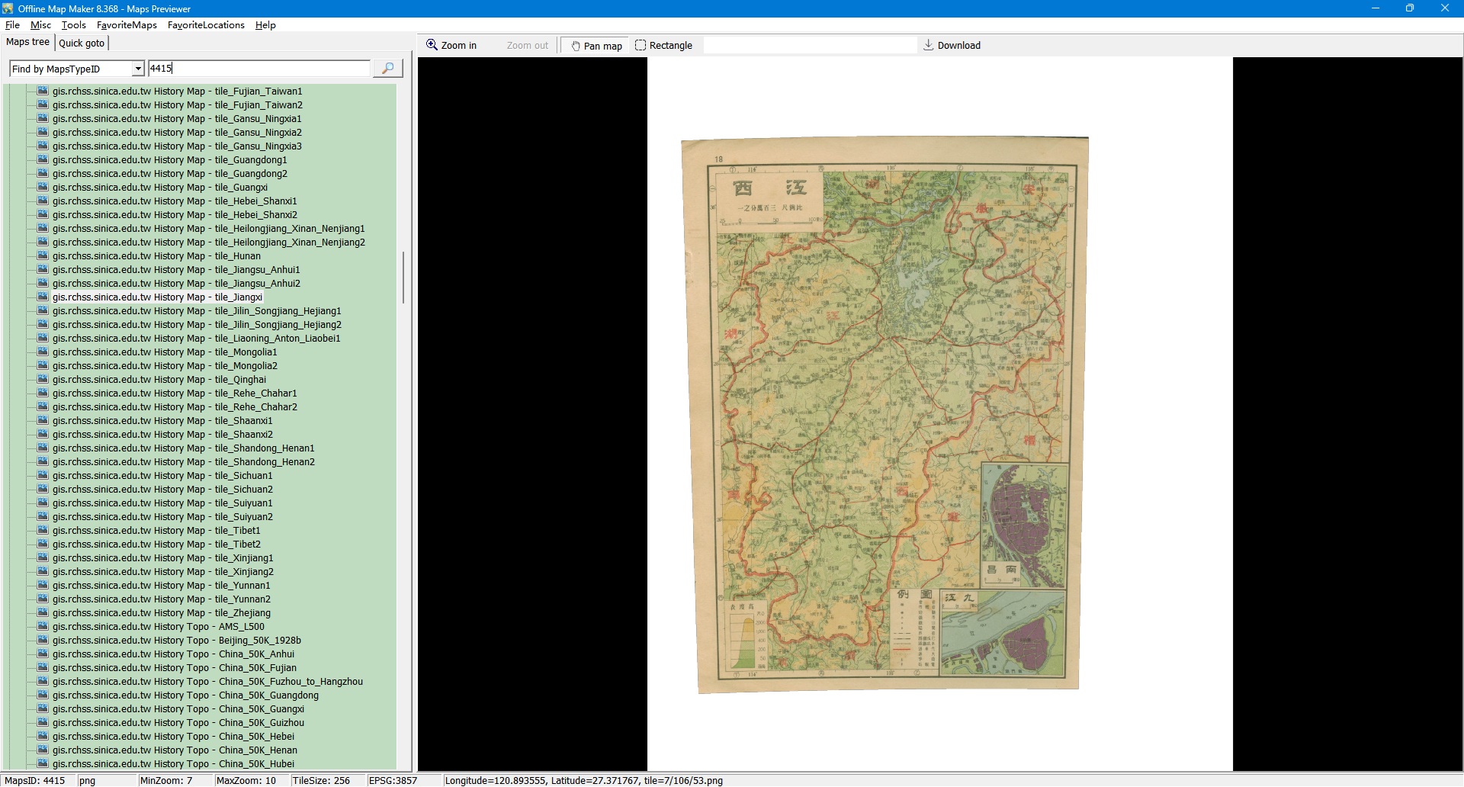
Task: Click the Jiangxi map preview image
Action: point(886,416)
